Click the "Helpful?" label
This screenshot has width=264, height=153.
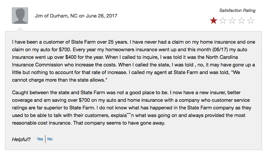tap(21, 139)
